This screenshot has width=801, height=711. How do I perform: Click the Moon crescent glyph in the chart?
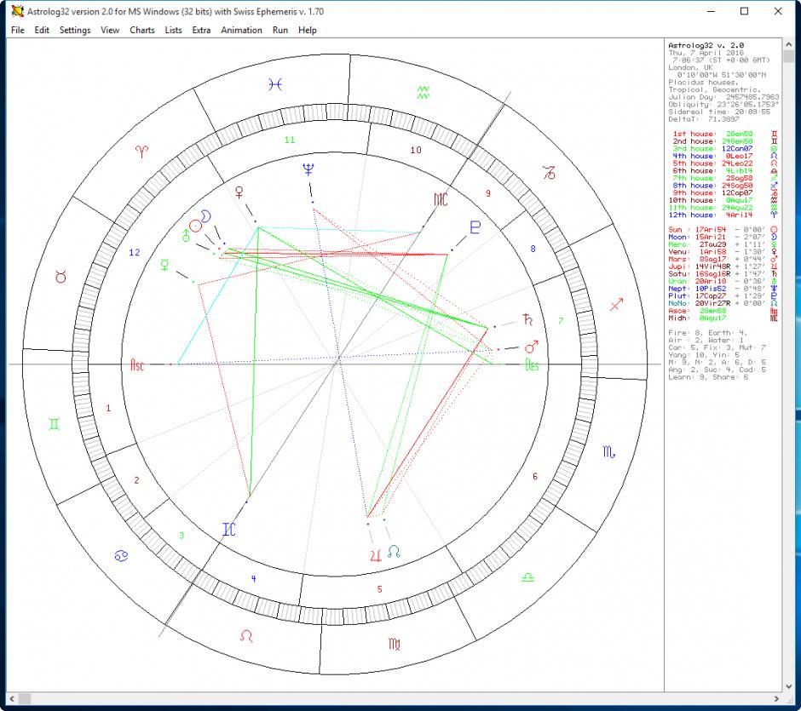point(205,216)
